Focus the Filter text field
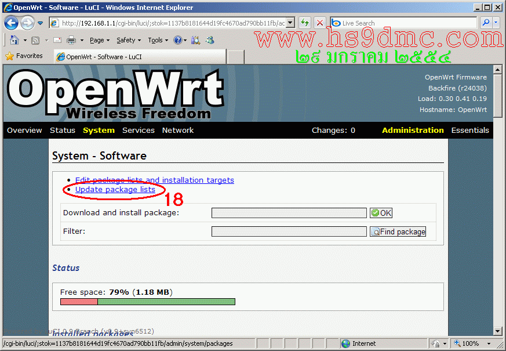This screenshot has width=506, height=351. coord(289,231)
